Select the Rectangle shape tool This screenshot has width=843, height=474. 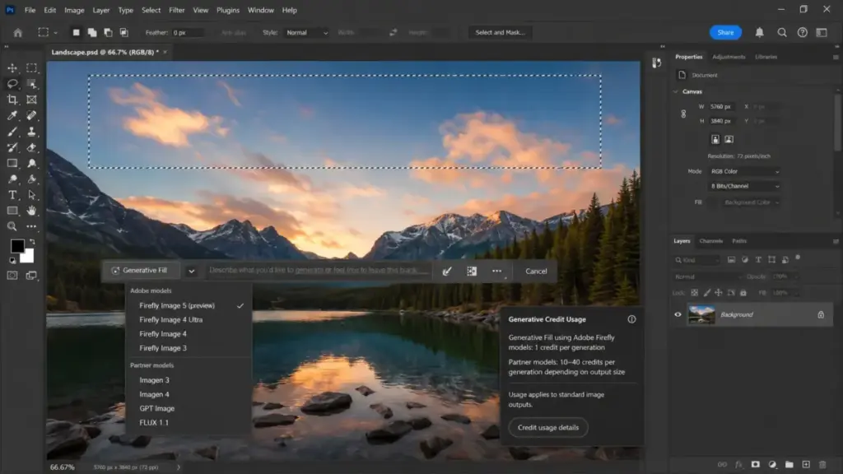[x=12, y=211]
